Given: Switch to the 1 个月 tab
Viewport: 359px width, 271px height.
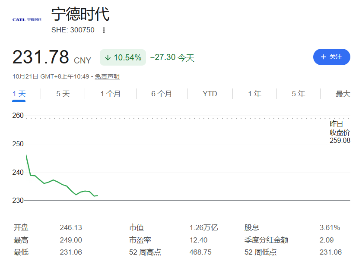Looking at the screenshot, I should tap(110, 94).
